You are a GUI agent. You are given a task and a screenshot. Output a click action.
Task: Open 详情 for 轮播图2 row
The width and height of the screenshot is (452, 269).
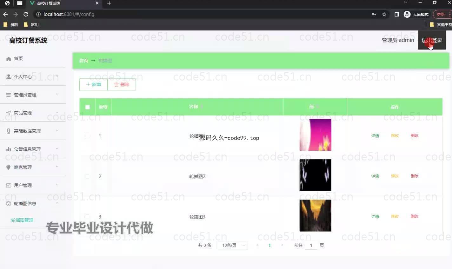375,176
